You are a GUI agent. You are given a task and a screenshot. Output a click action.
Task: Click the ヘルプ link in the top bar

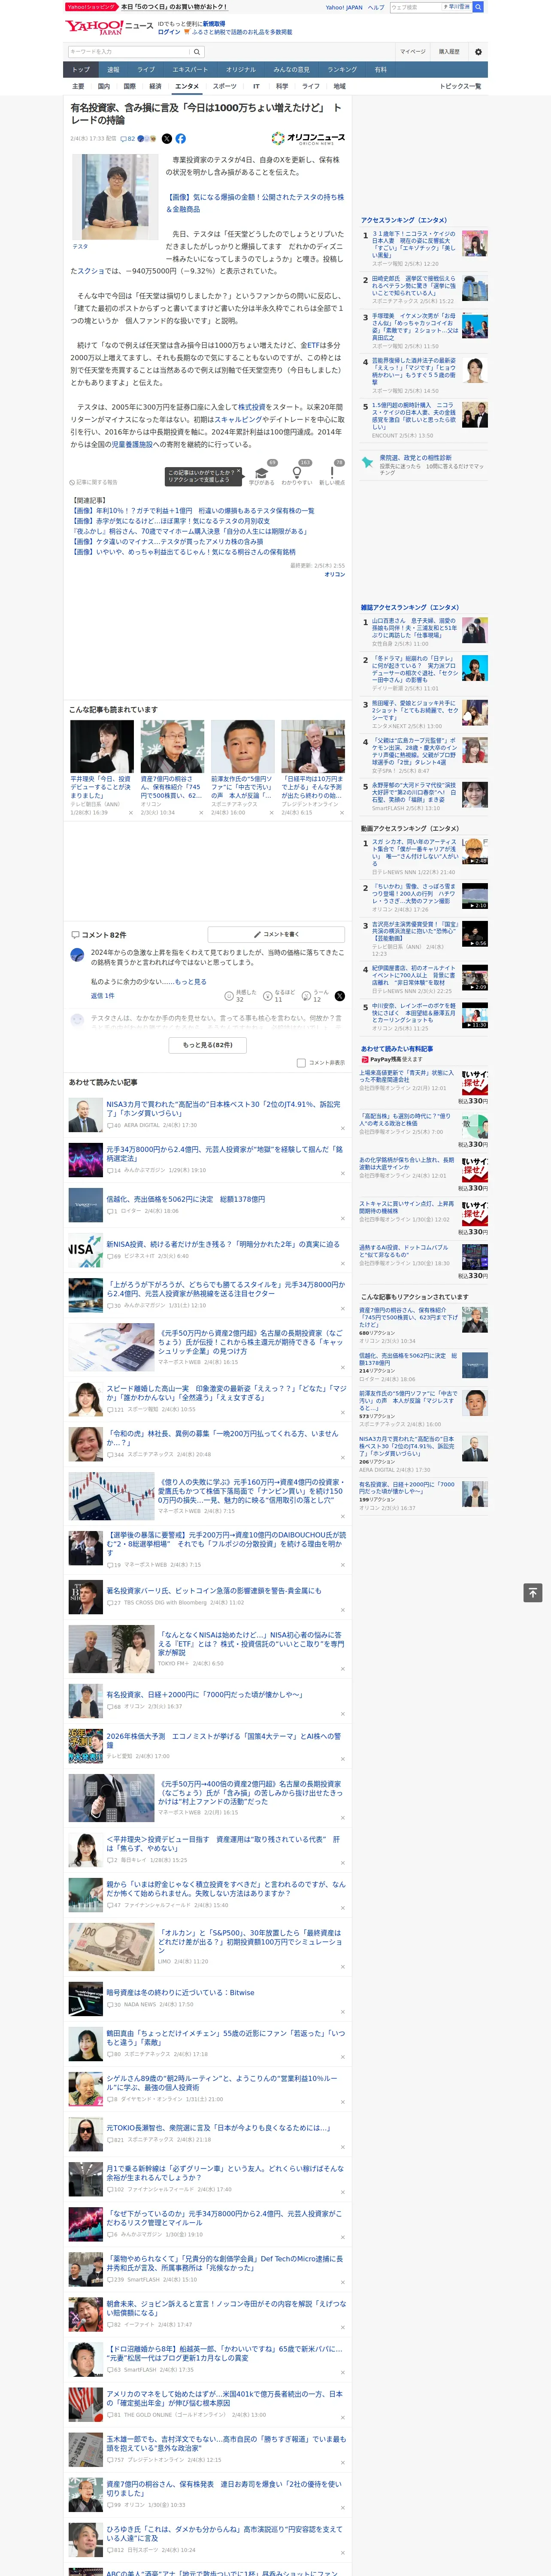pyautogui.click(x=376, y=7)
